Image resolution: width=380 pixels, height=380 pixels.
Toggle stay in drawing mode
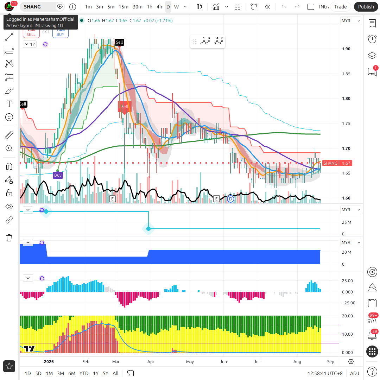[x=9, y=180]
